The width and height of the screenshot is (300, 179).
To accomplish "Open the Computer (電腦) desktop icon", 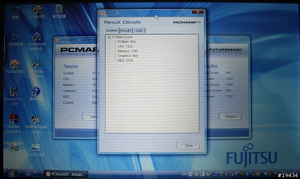I will pyautogui.click(x=15, y=12).
